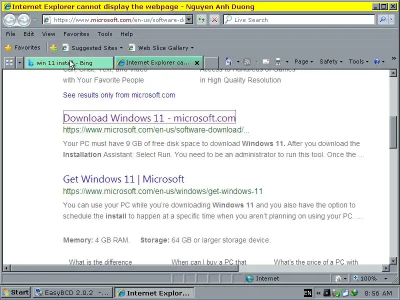
Task: Expand hidden tray icons chevron
Action: (318, 293)
